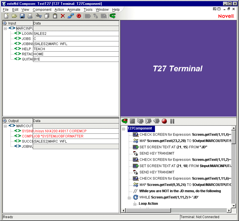Select the comment about the JD menu
Image resolution: width=239 pixels, height=221 pixels.
tap(180, 191)
